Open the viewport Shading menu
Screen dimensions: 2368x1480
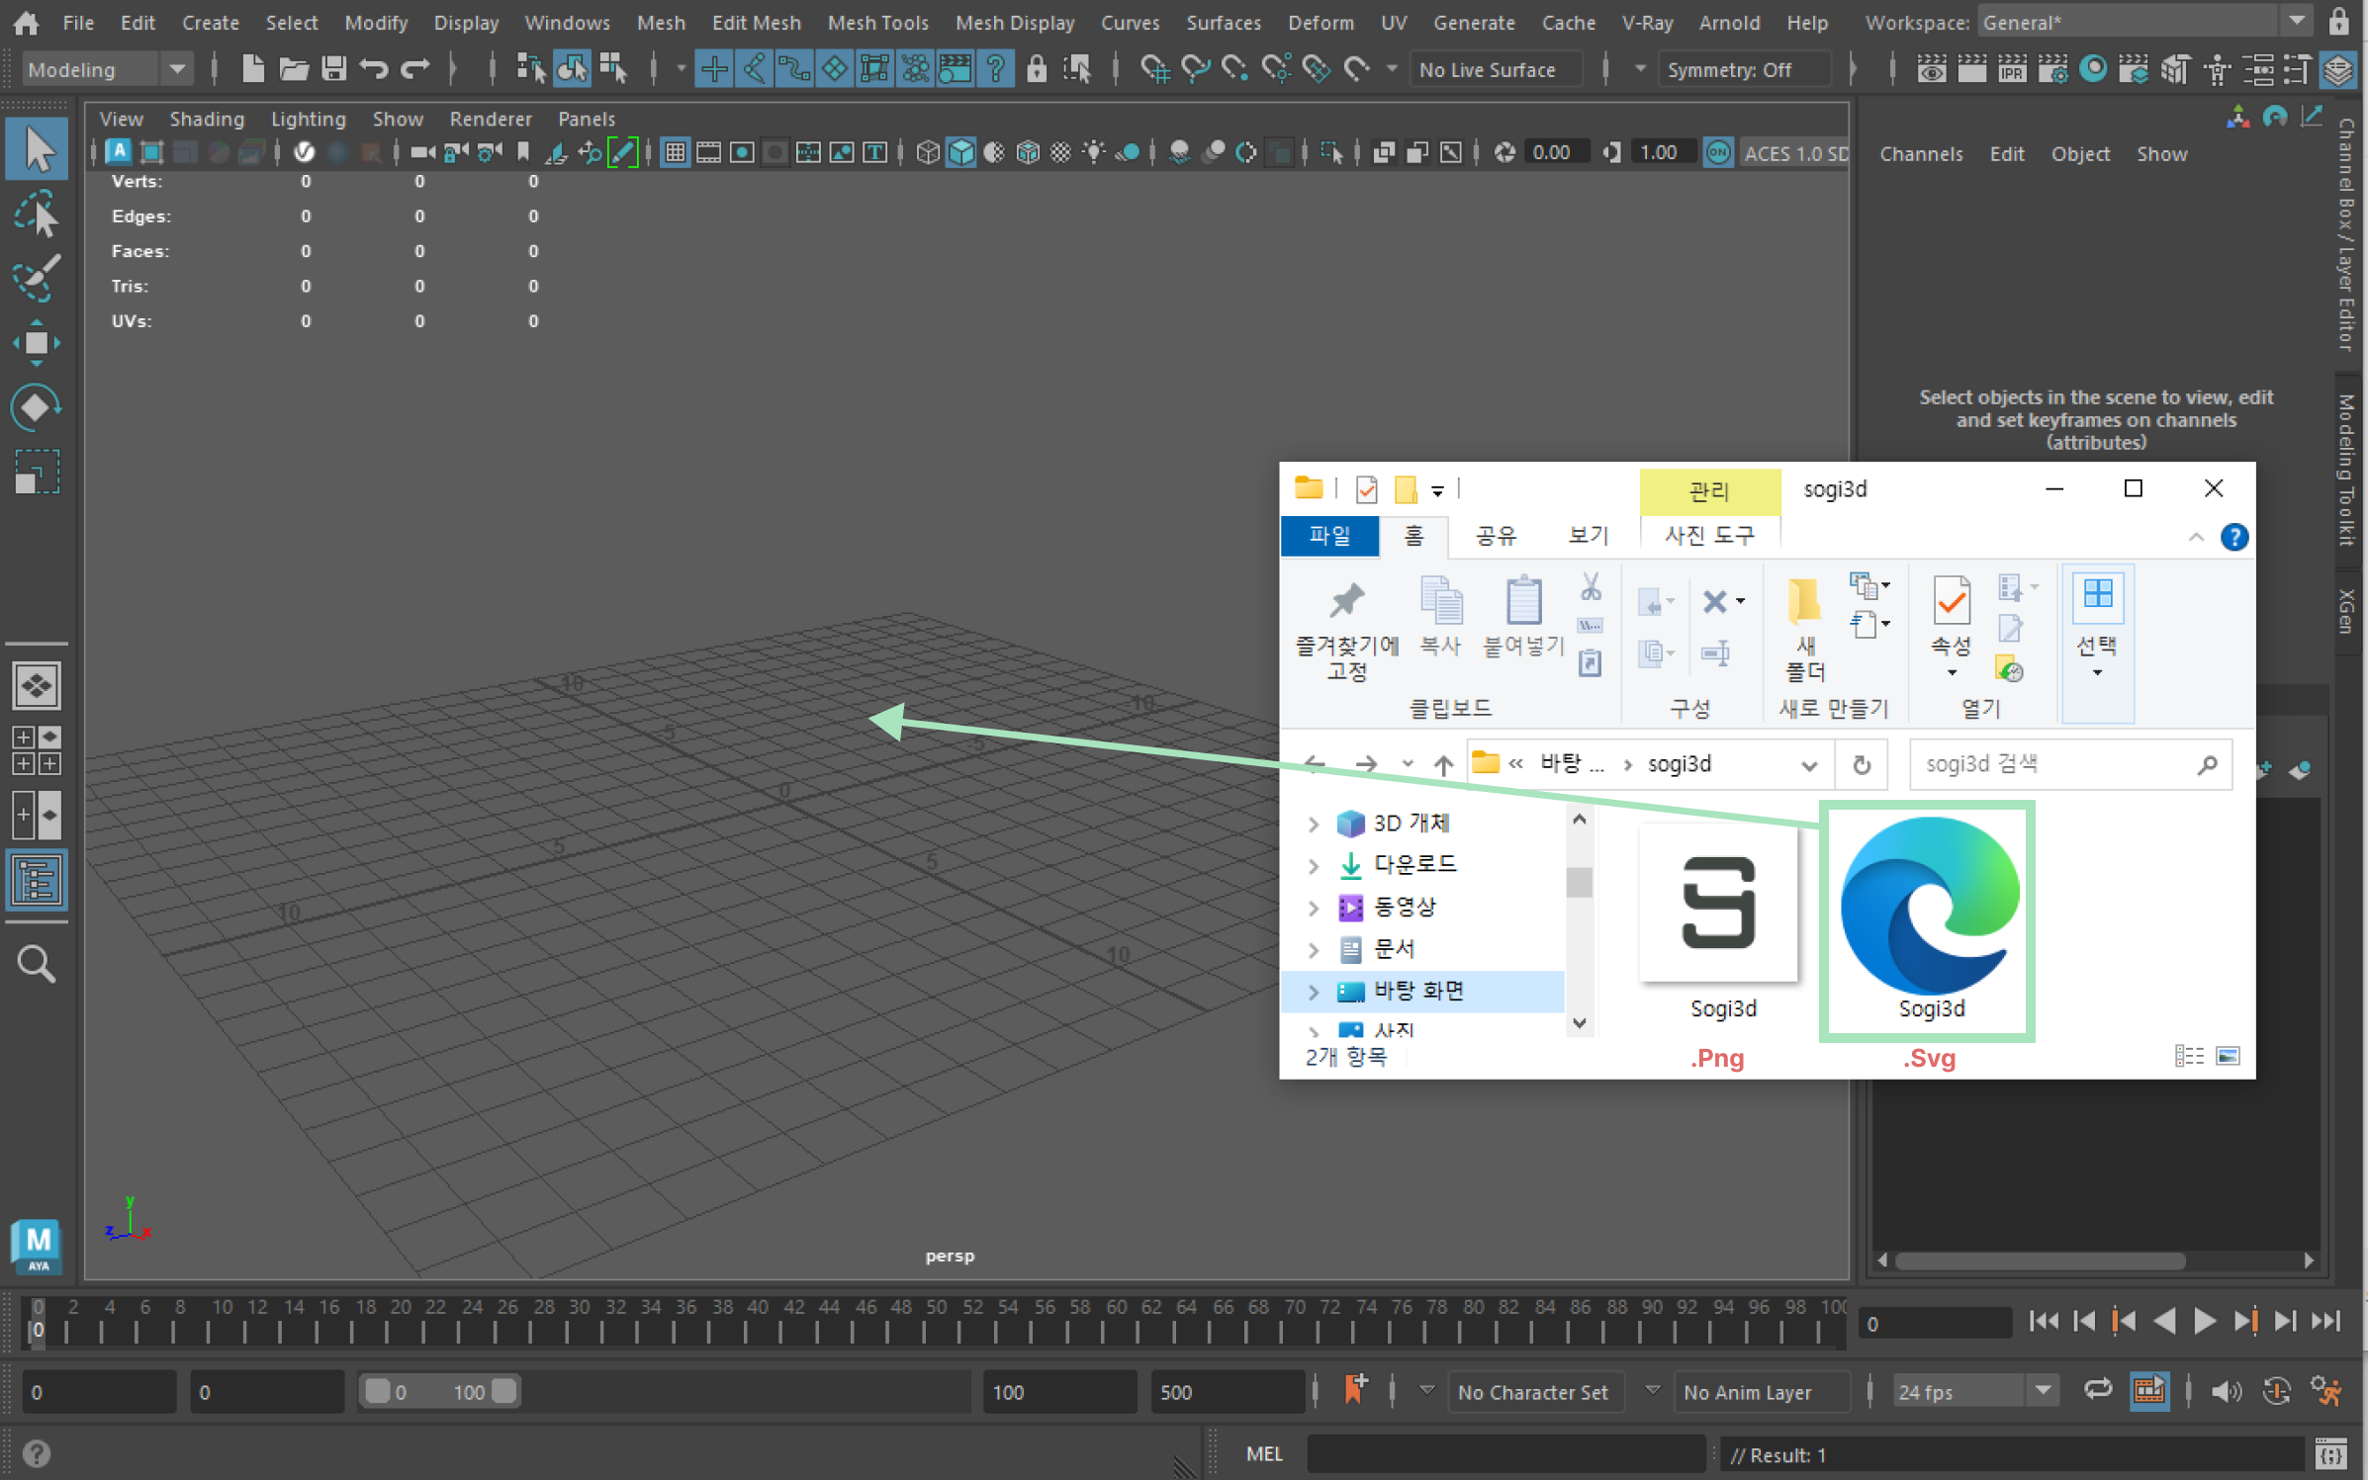pyautogui.click(x=207, y=119)
